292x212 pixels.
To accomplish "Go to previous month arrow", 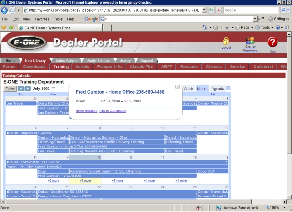I will pyautogui.click(x=21, y=88).
